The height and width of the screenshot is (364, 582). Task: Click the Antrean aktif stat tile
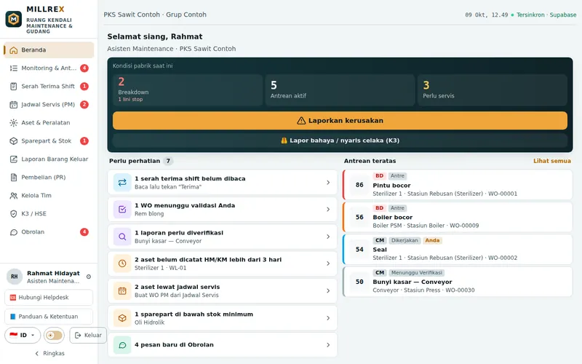(x=340, y=90)
